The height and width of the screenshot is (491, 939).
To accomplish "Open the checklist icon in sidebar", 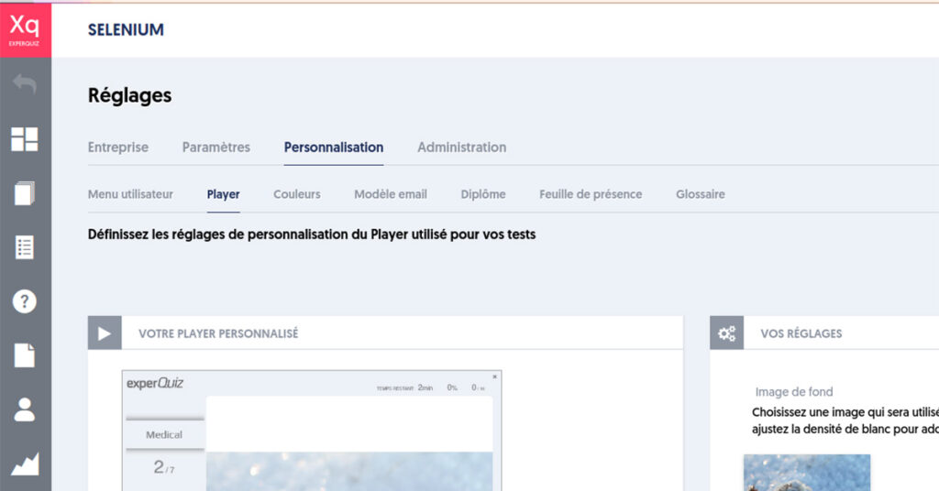I will [25, 247].
